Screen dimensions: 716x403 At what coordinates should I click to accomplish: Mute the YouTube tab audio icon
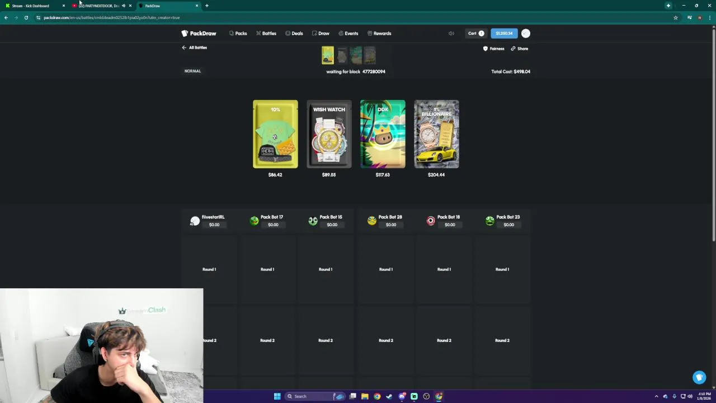click(x=123, y=6)
